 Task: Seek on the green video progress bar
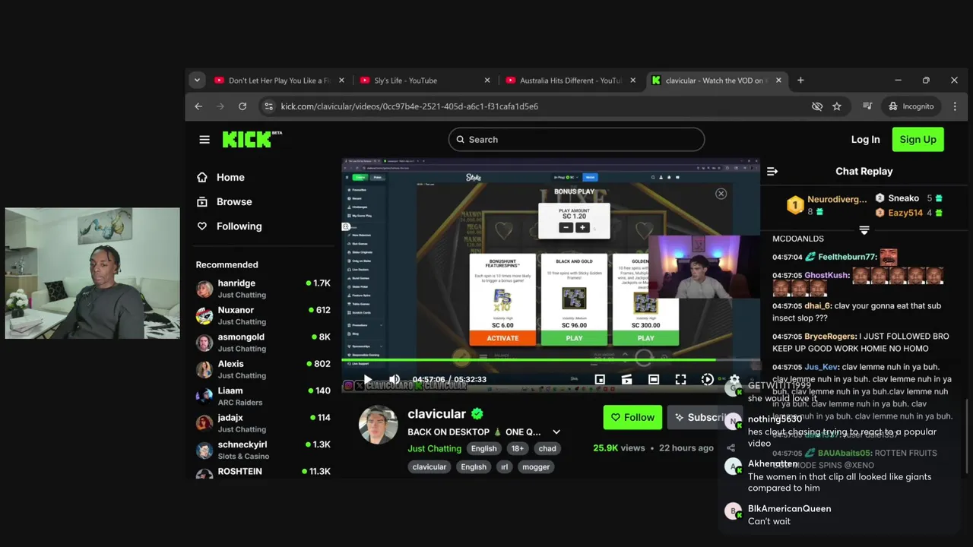pos(551,360)
